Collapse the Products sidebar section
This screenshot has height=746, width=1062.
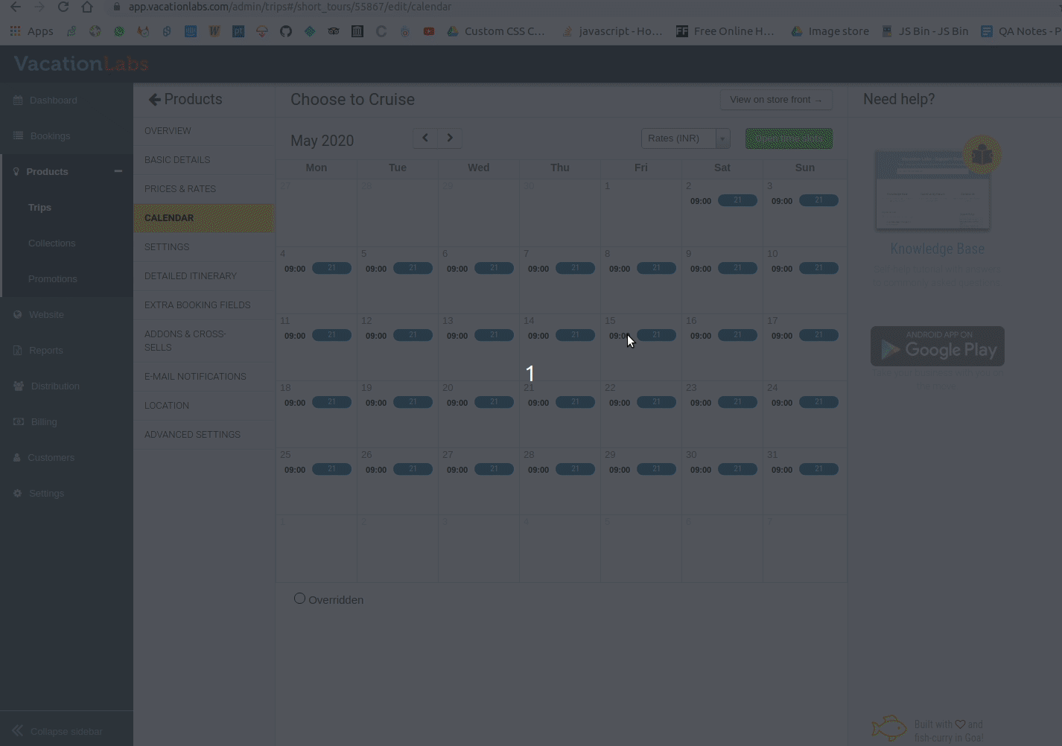coord(118,171)
